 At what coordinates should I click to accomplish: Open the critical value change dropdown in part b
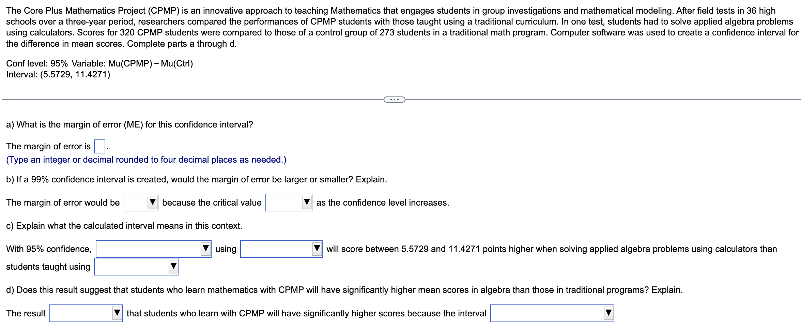(289, 203)
